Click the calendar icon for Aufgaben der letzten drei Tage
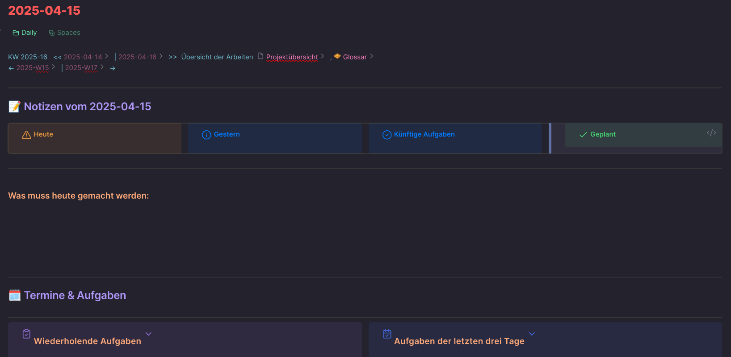This screenshot has height=357, width=731. (x=387, y=334)
